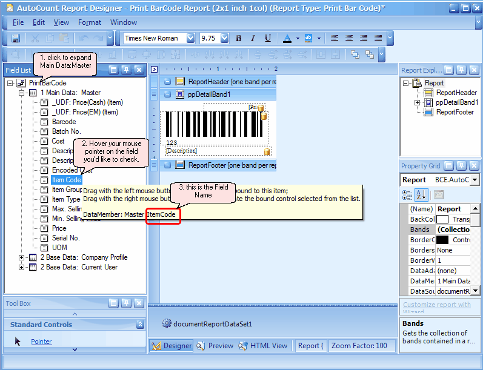
Task: Collapse 1 Main Data: Master node
Action: pyautogui.click(x=21, y=93)
